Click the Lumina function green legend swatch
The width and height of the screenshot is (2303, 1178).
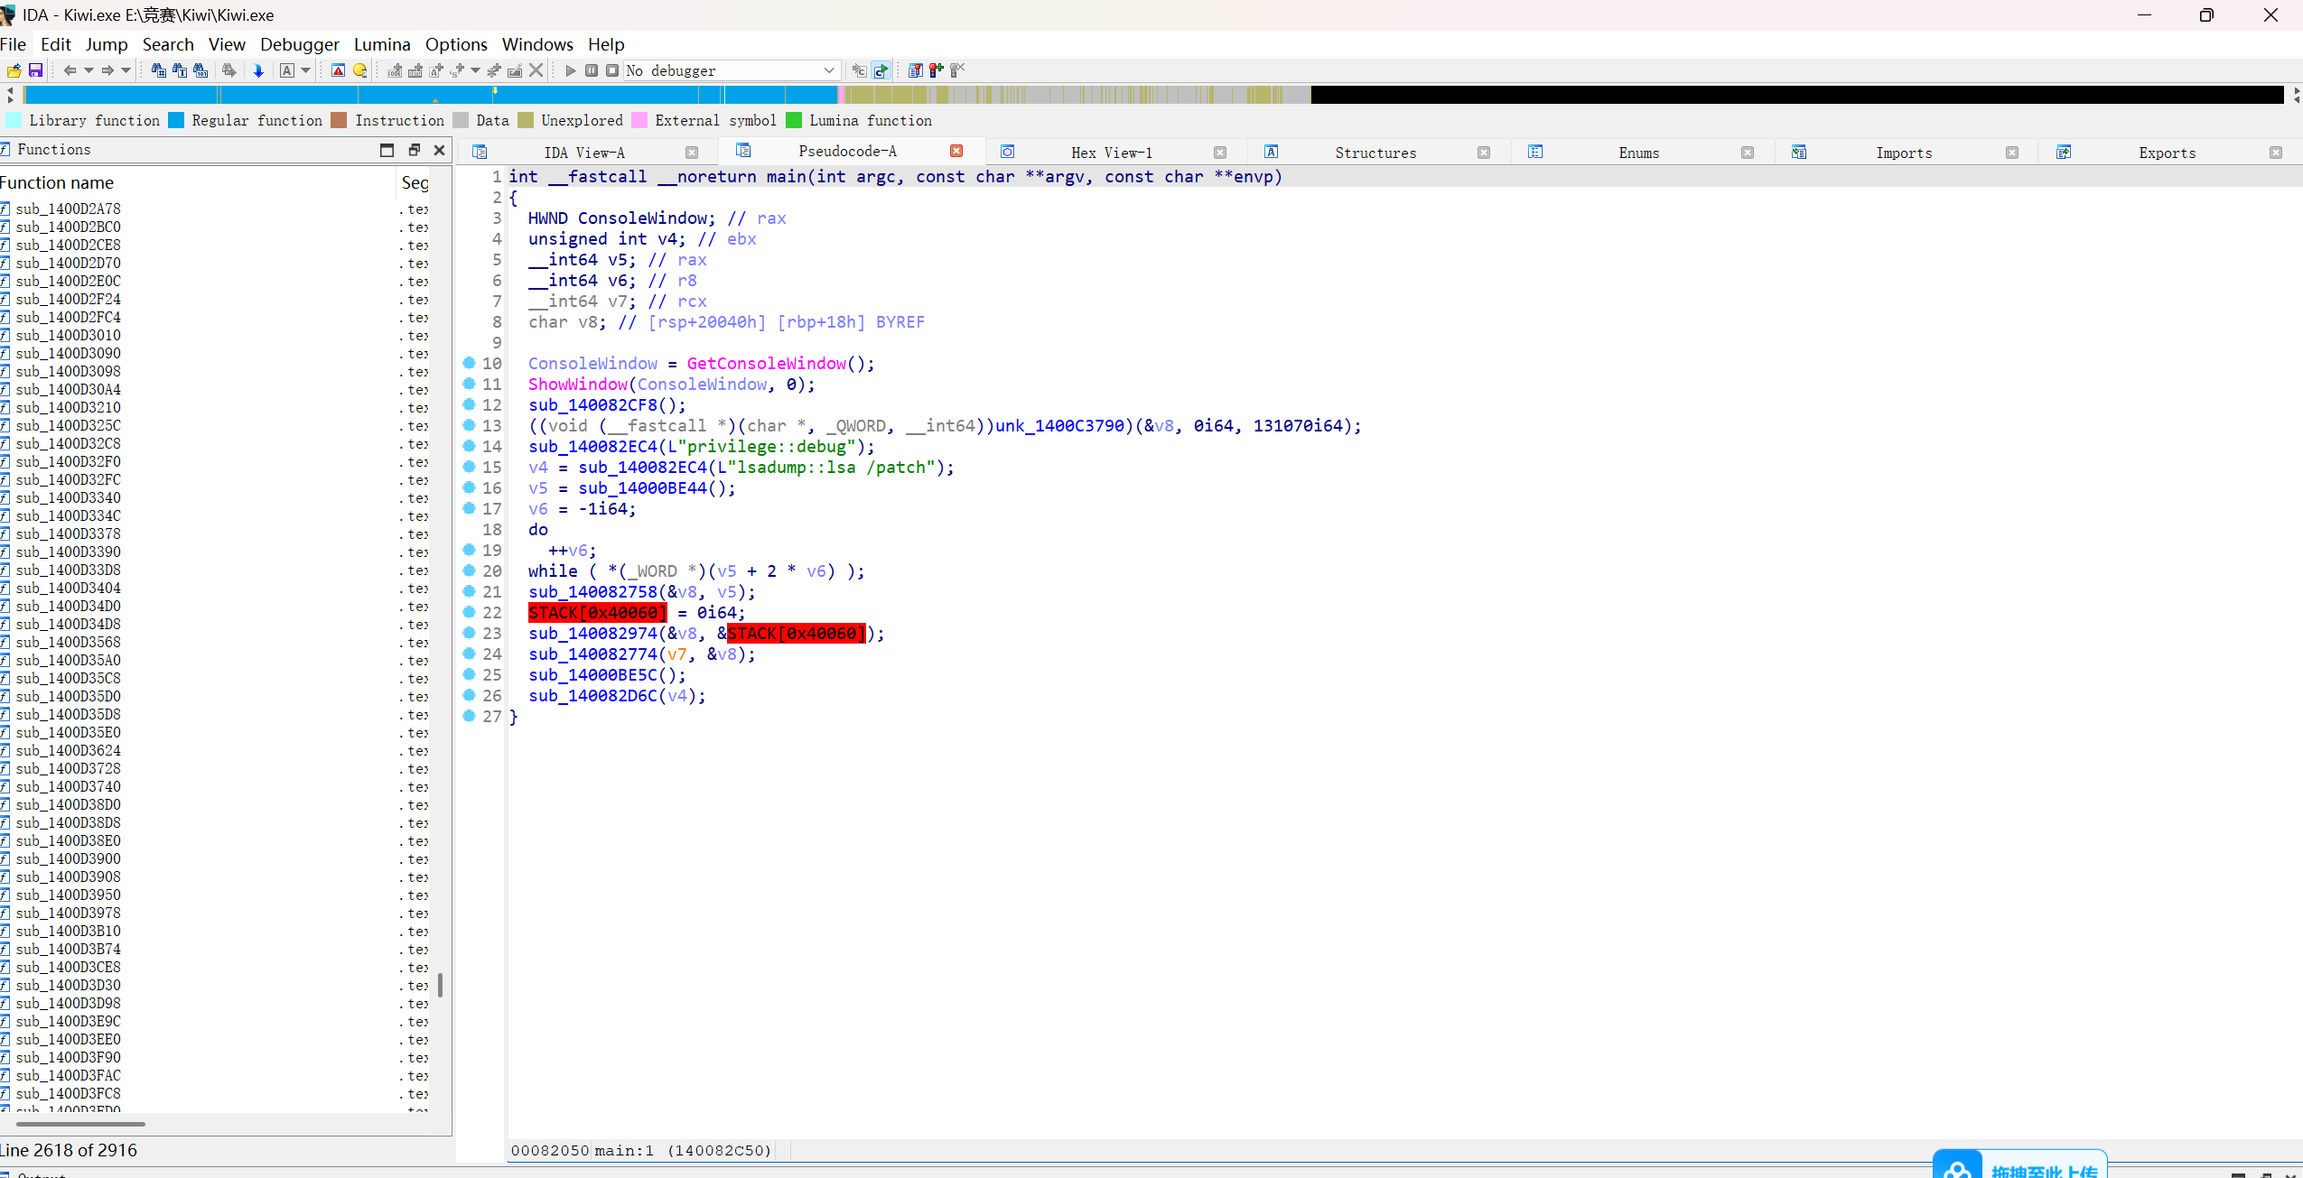point(794,120)
